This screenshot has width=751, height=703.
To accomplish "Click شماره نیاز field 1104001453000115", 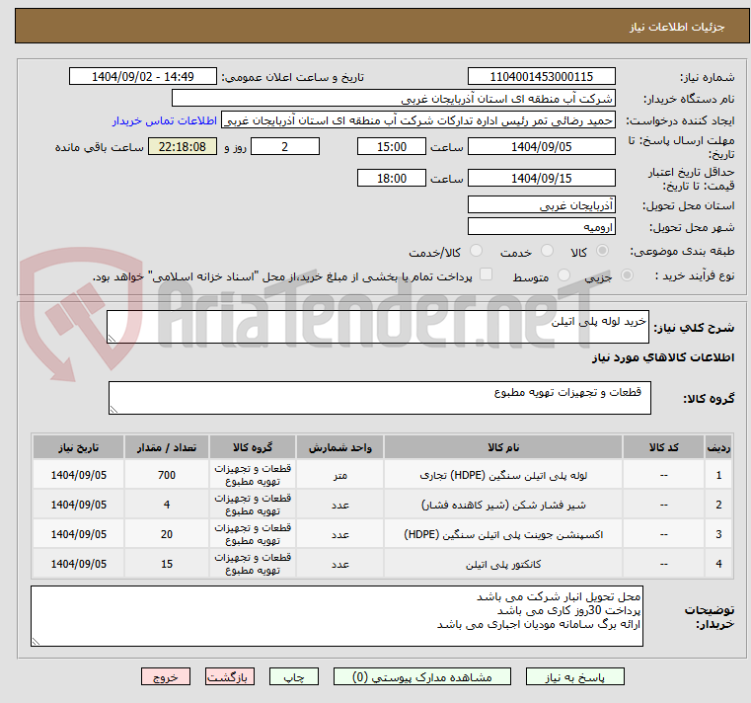I will point(541,76).
